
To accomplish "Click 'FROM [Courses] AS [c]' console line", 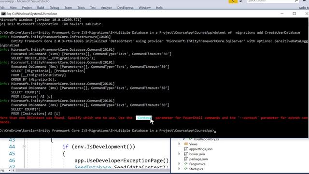I will 31,97.
